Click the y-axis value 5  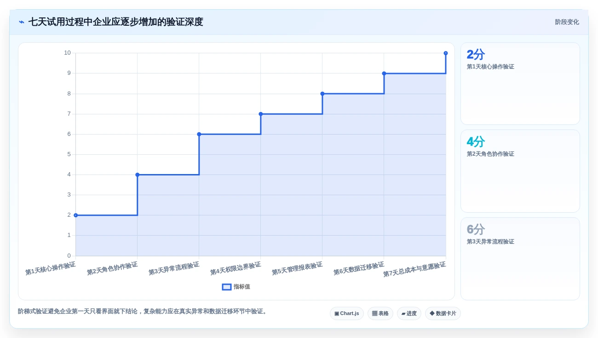69,154
